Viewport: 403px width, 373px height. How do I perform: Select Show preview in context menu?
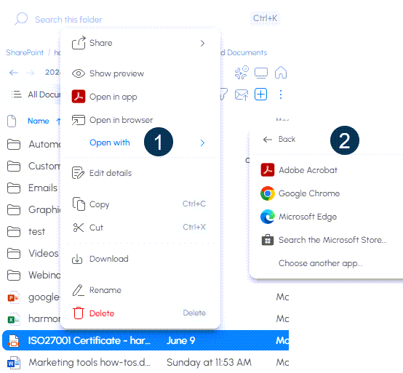140,73
